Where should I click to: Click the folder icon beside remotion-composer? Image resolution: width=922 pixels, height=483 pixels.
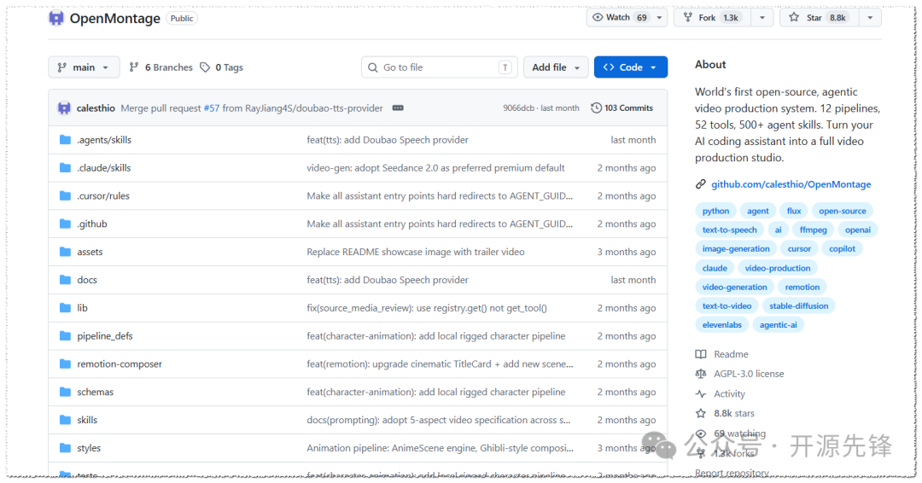pyautogui.click(x=65, y=364)
